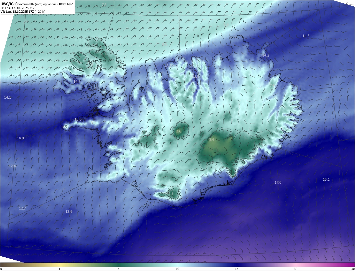
Task: Click the 15.1 value label
Action: pos(326,179)
